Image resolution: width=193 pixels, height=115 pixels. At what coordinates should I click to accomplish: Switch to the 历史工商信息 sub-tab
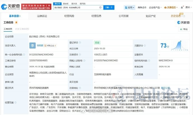pos(22,29)
